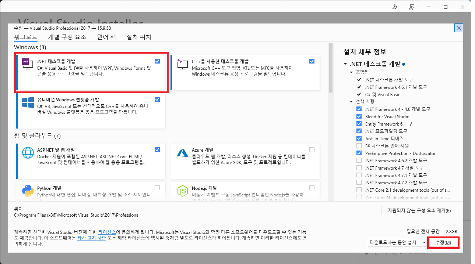The width and height of the screenshot is (475, 264).
Task: Click the 필요한 전체 공간 2.8GB text
Action: pos(432,232)
